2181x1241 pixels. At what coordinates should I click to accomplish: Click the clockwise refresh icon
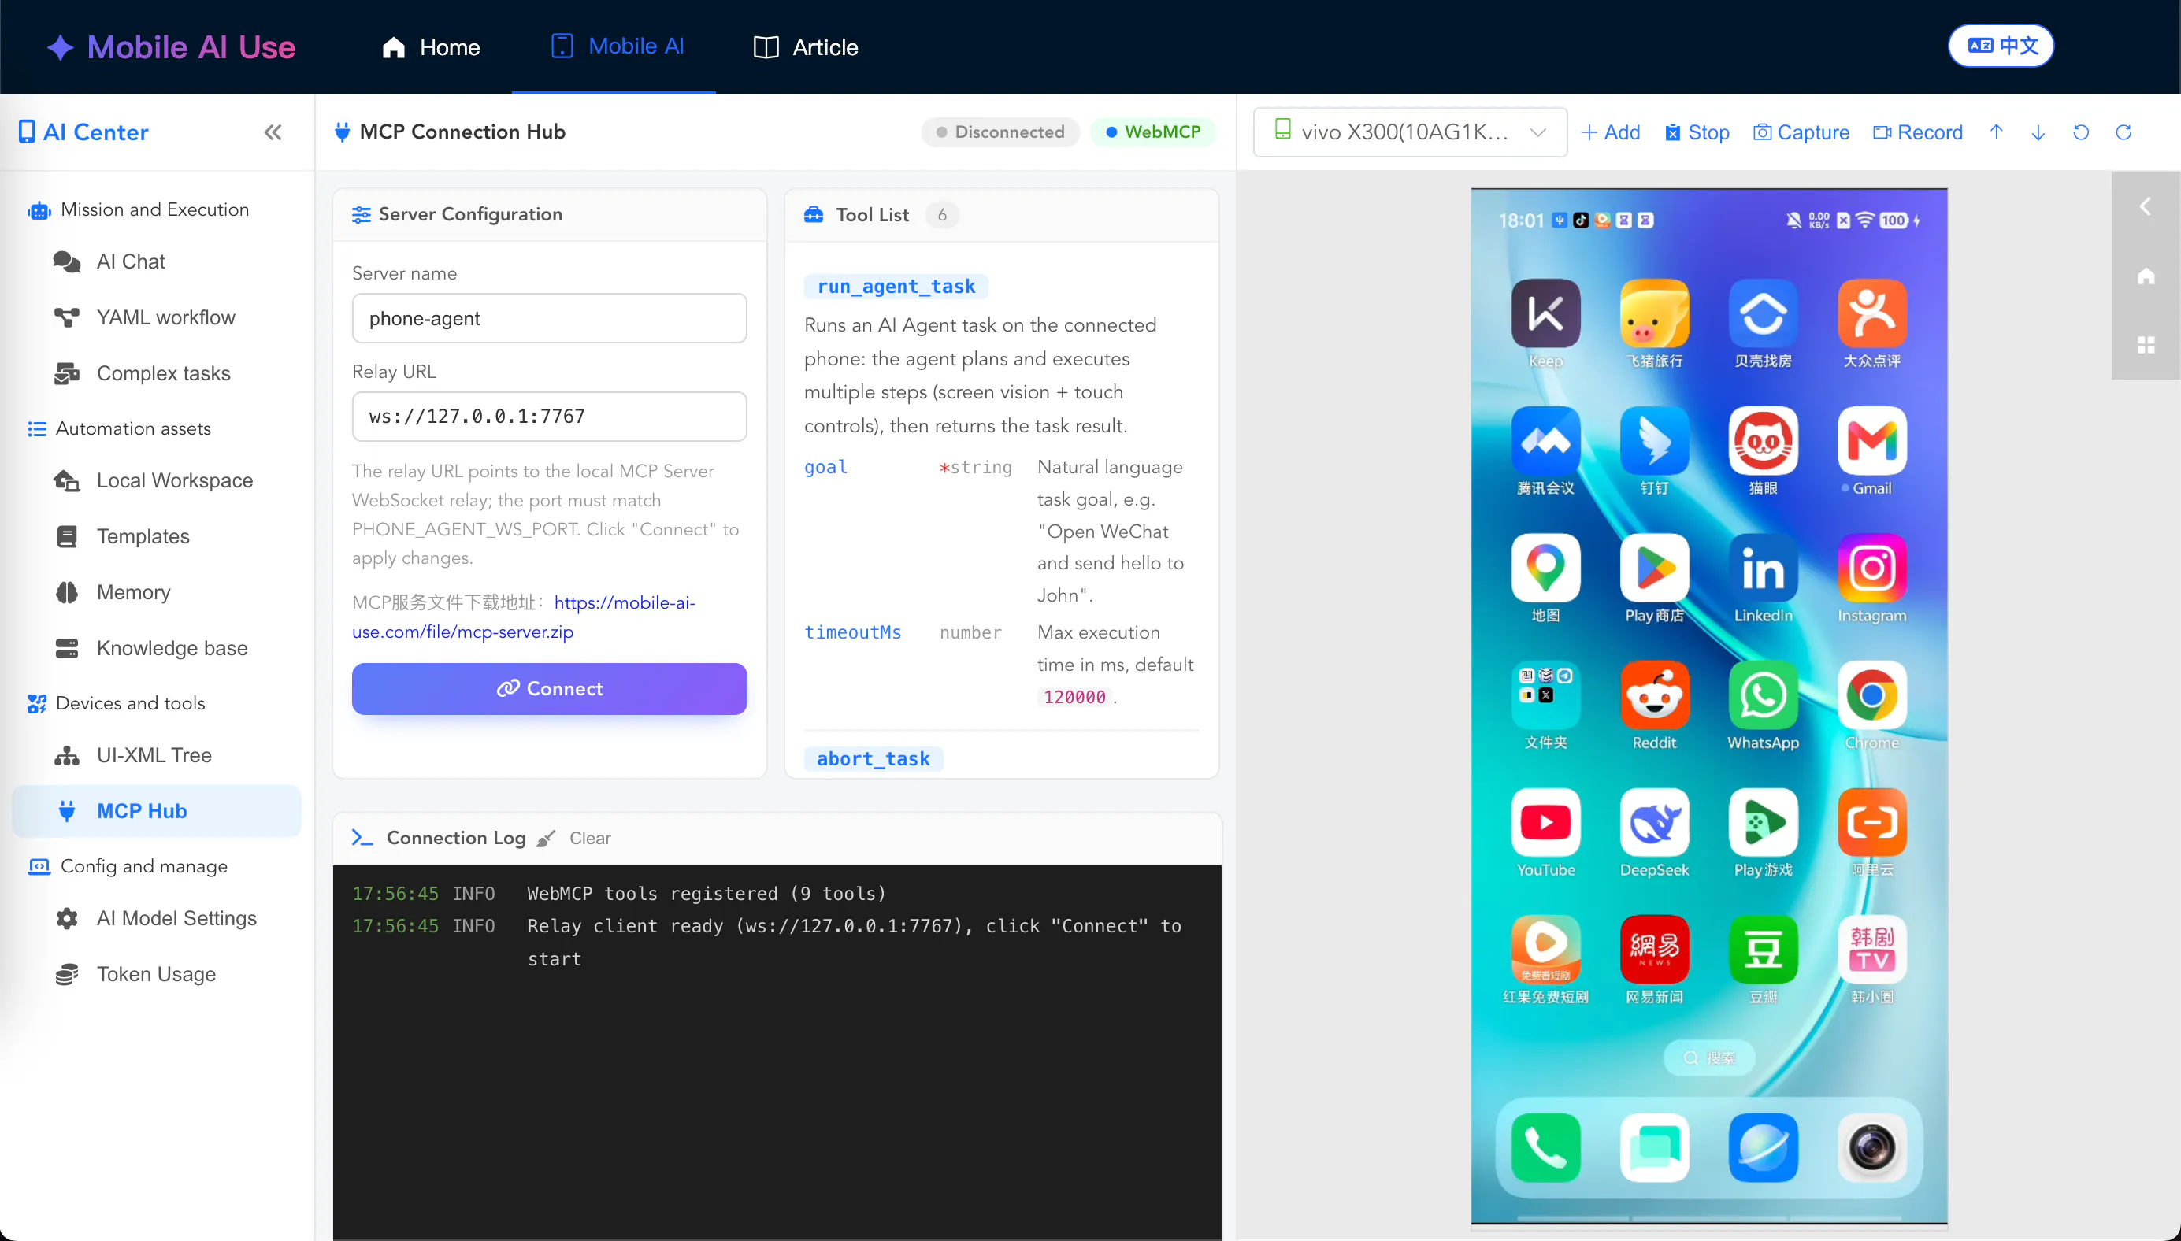click(x=2123, y=132)
